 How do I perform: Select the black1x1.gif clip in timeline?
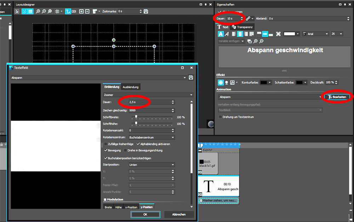pyautogui.click(x=208, y=163)
